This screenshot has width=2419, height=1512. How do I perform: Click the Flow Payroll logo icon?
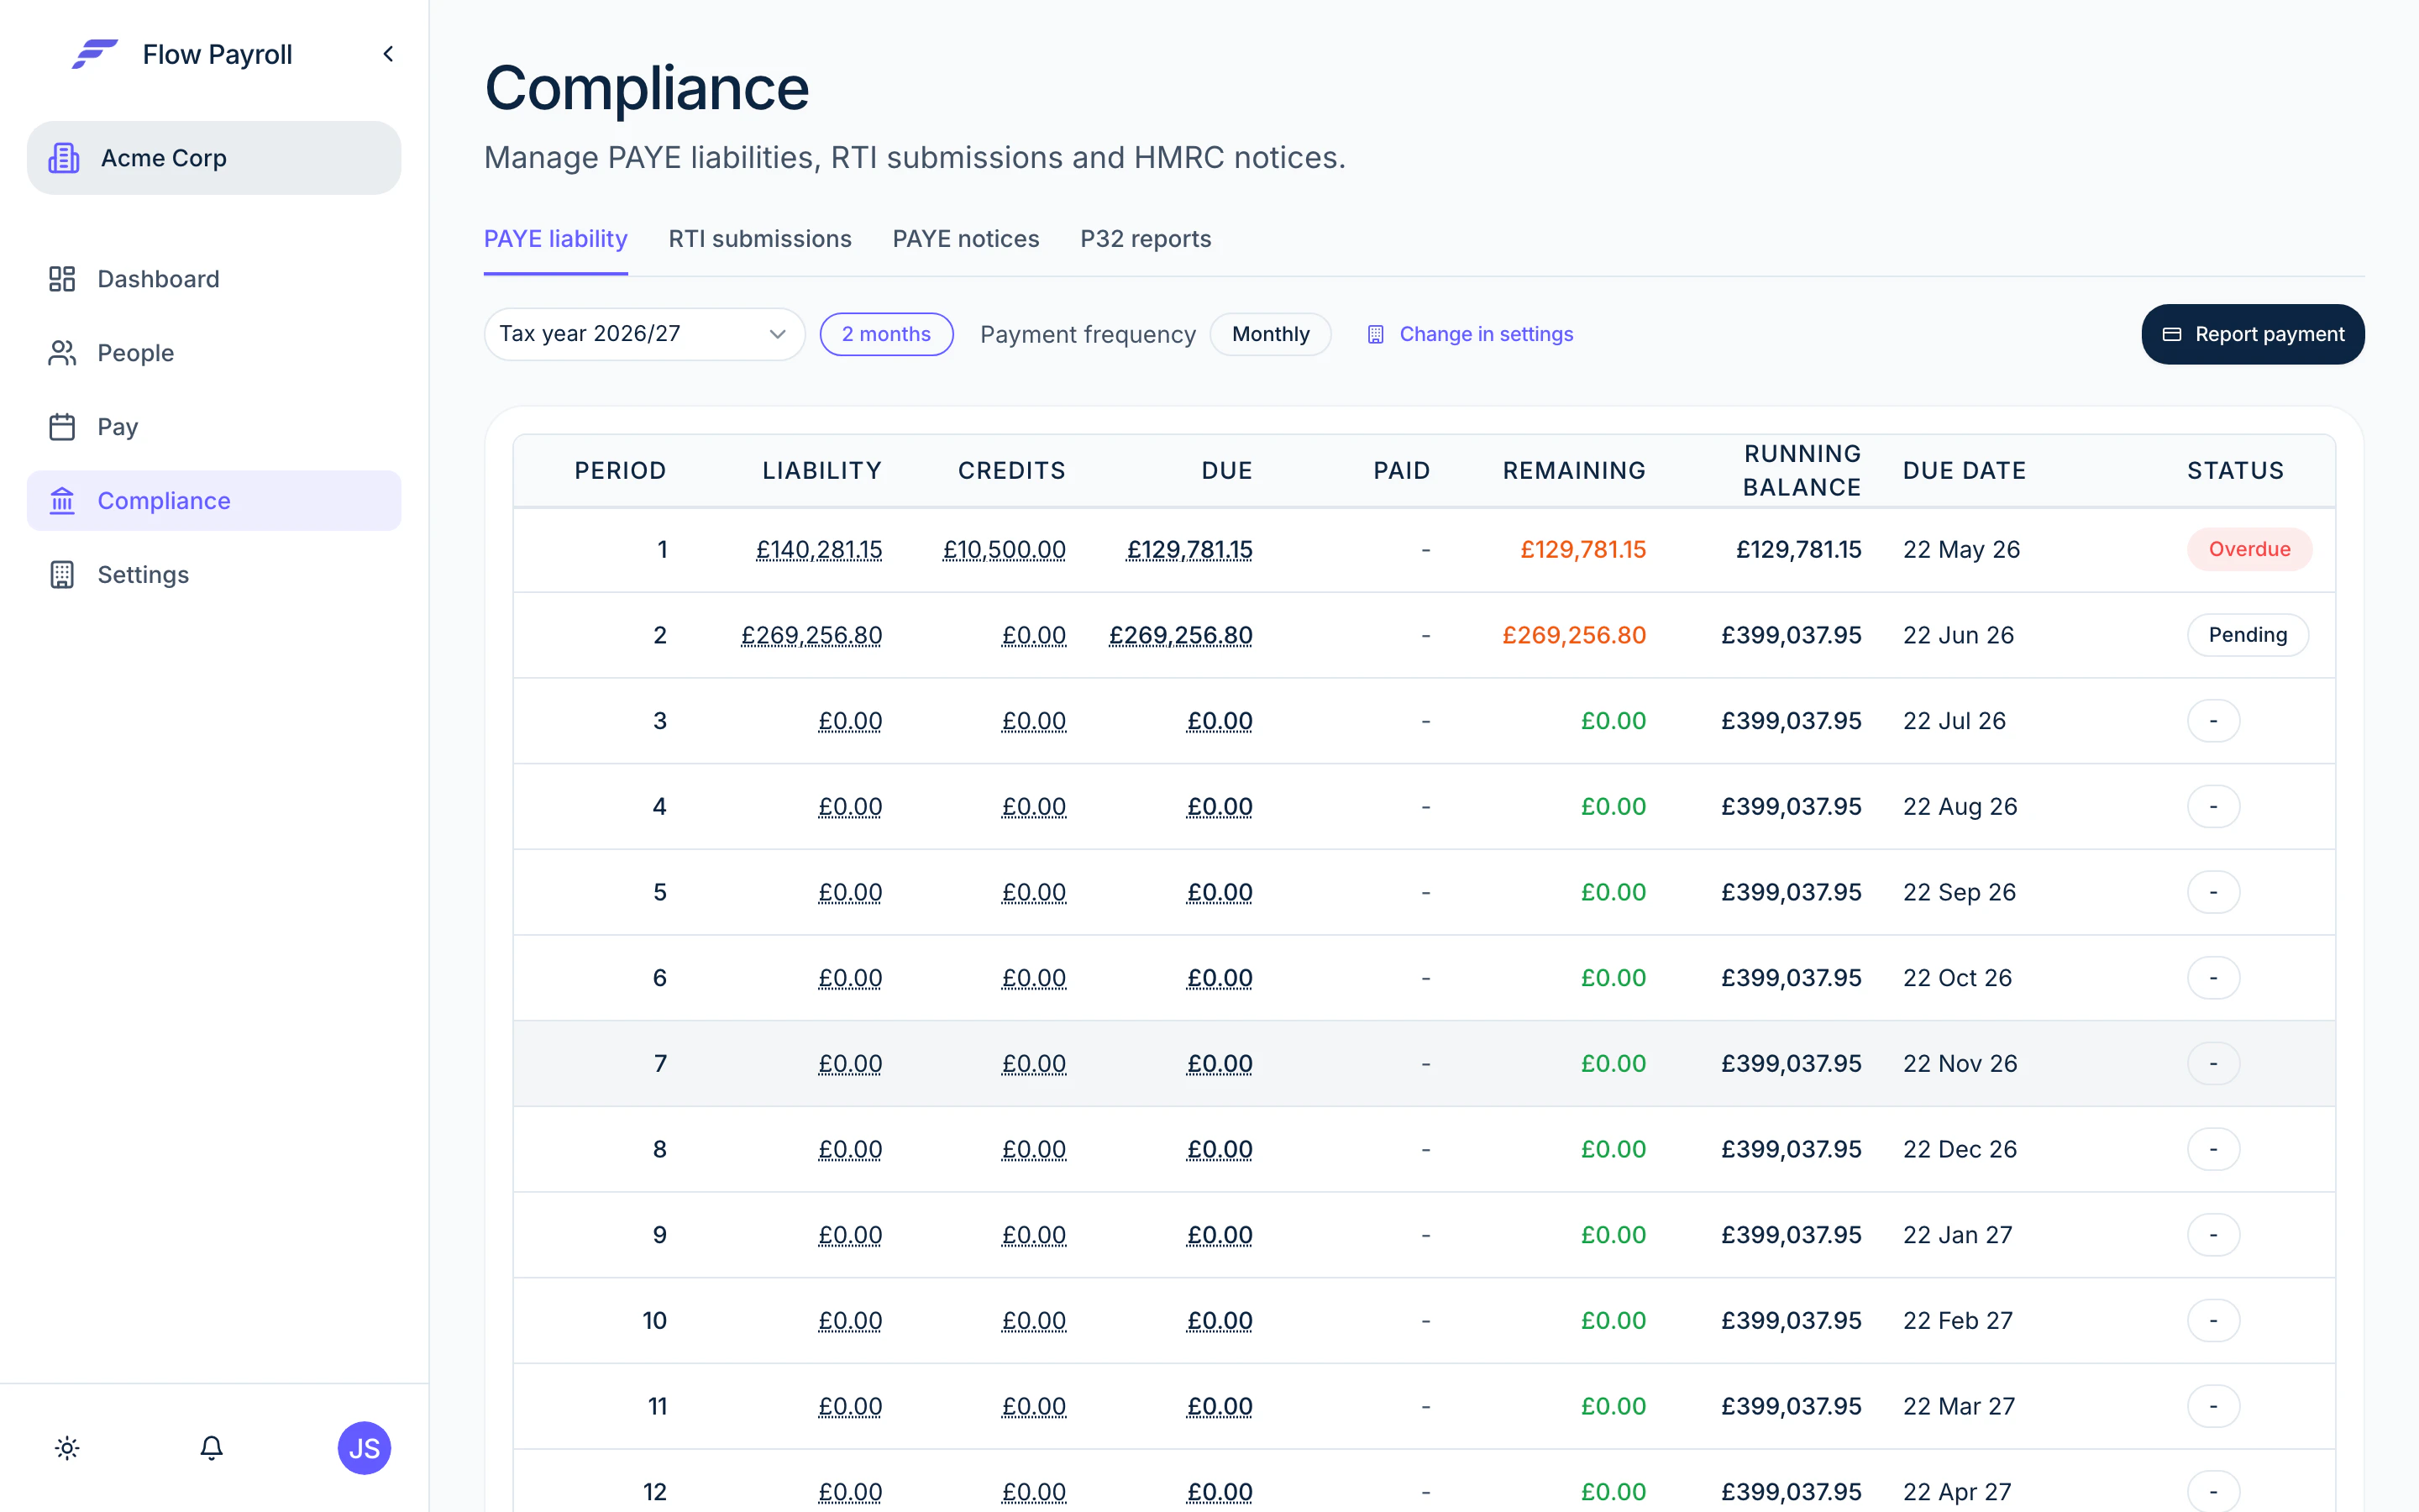(x=95, y=54)
